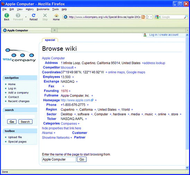The height and width of the screenshot is (175, 190).
Task: Select the special page tab
Action: [x=50, y=40]
